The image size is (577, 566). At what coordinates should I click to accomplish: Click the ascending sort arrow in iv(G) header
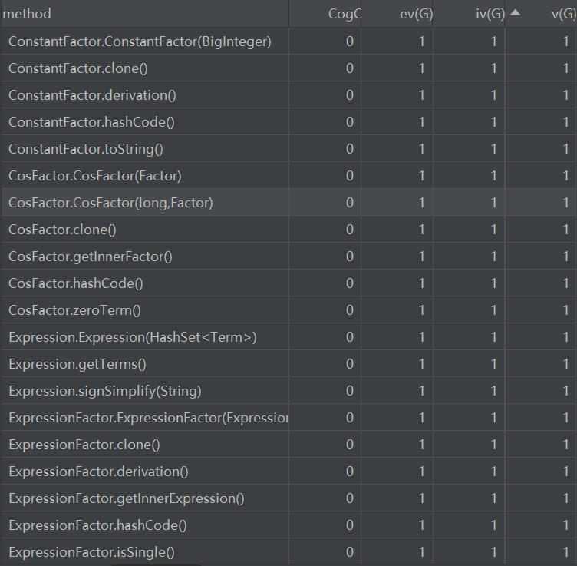coord(515,13)
